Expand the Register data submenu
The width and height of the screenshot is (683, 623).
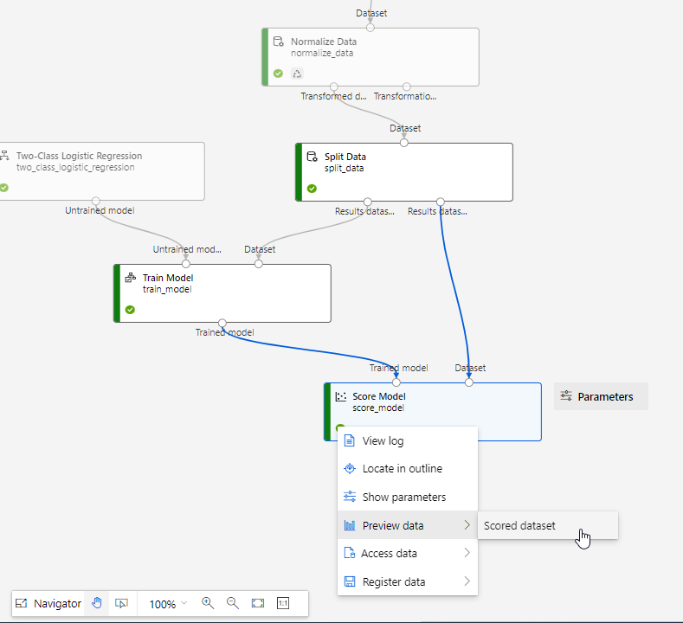click(407, 581)
